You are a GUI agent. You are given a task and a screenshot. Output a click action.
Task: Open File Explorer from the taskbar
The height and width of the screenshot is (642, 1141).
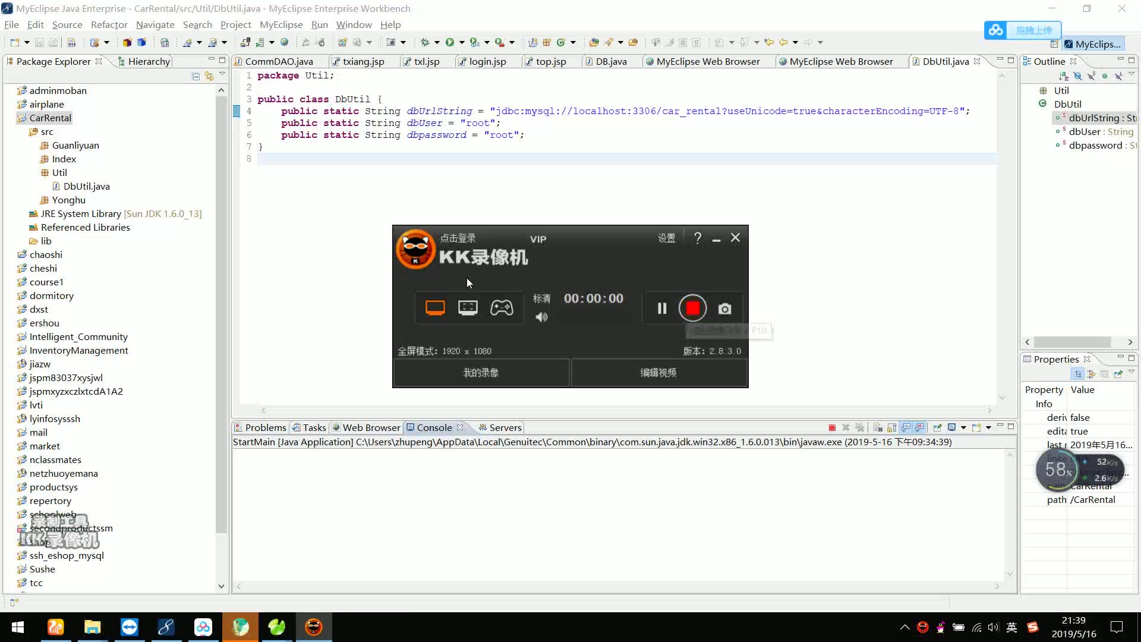coord(92,627)
